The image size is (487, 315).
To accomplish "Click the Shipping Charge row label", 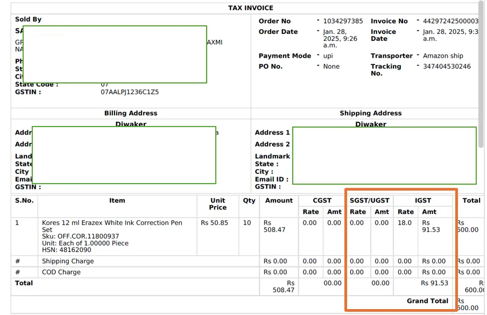I will [68, 261].
